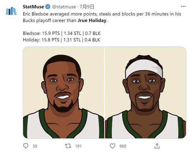Click the 35 replies count
This screenshot has height=157, width=190.
tap(35, 146)
